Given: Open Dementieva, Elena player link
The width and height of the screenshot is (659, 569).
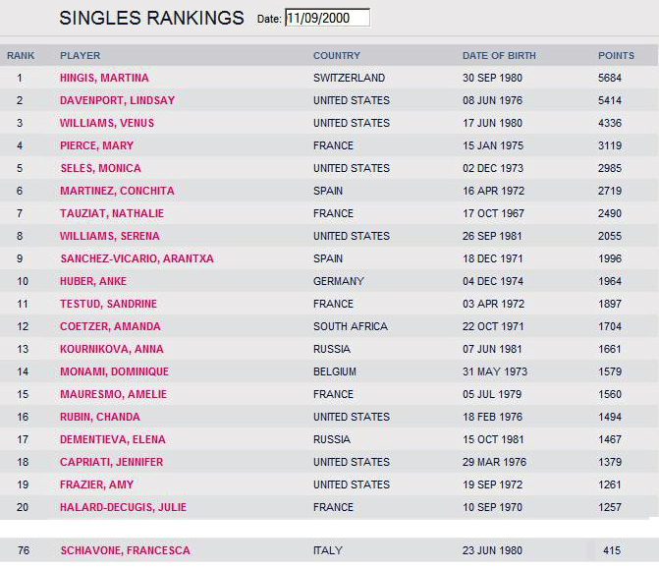Looking at the screenshot, I should coord(113,439).
